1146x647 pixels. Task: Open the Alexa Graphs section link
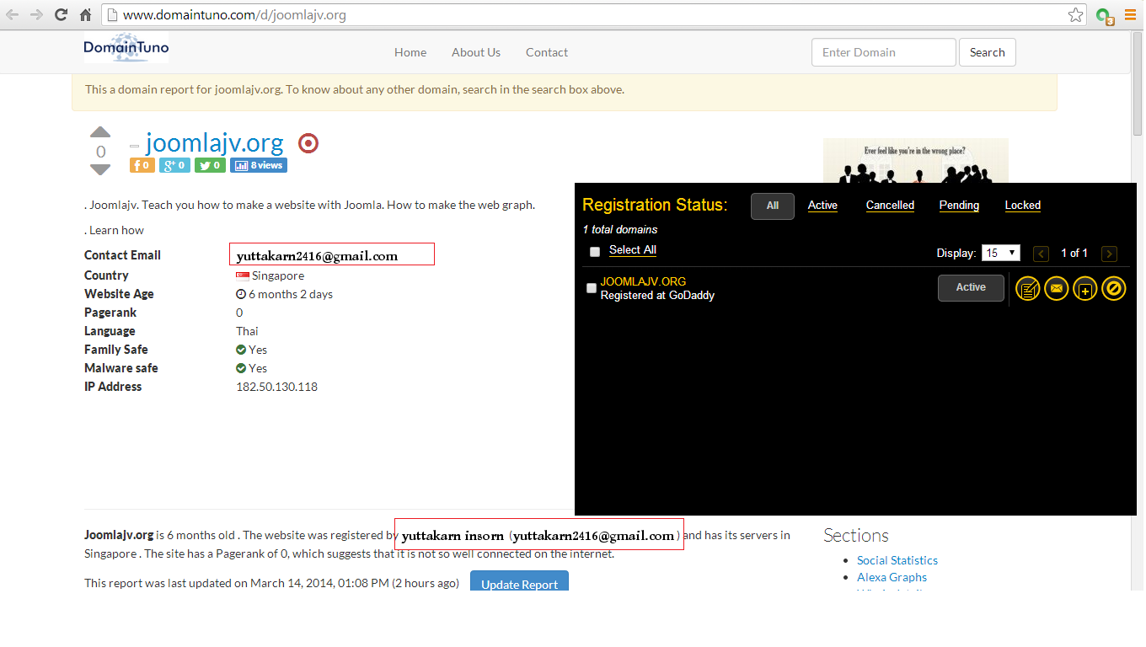892,577
